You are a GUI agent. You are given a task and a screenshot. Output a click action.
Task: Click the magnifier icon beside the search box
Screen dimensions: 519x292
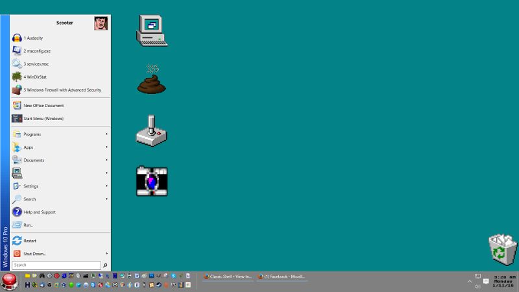coord(105,265)
